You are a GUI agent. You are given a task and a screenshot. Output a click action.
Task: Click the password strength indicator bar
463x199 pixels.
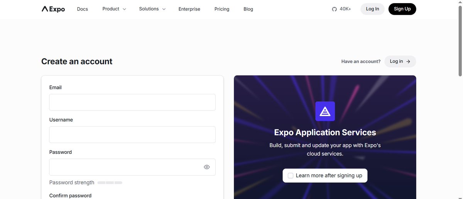tap(110, 182)
